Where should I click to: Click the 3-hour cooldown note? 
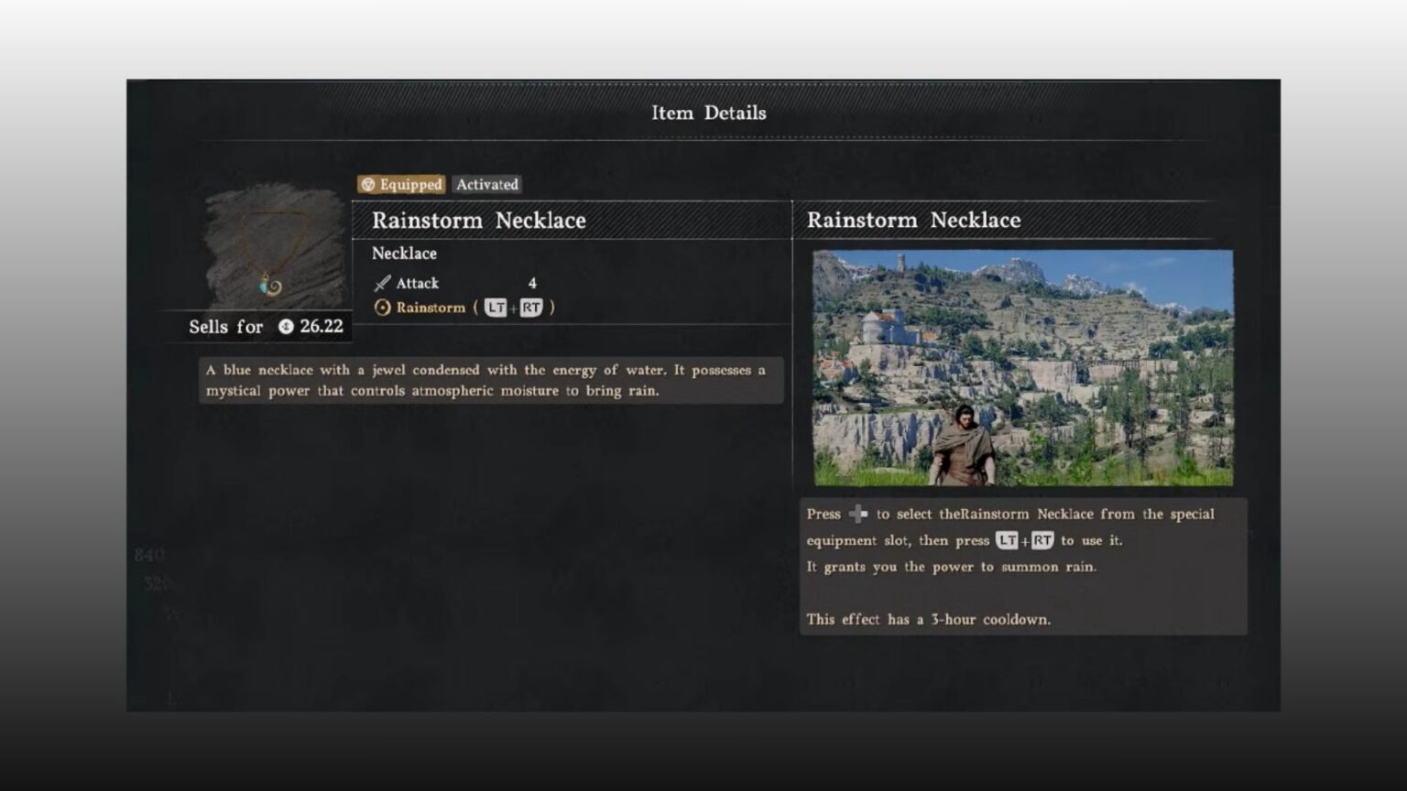928,620
